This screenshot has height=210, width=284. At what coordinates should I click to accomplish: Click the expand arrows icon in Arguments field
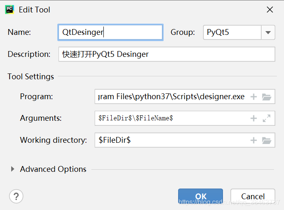[x=267, y=118]
